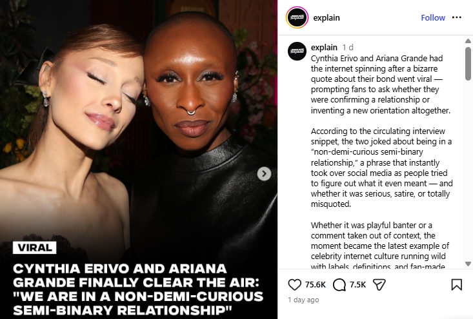Open explain profile picture in header
473x319 pixels.
pyautogui.click(x=297, y=17)
